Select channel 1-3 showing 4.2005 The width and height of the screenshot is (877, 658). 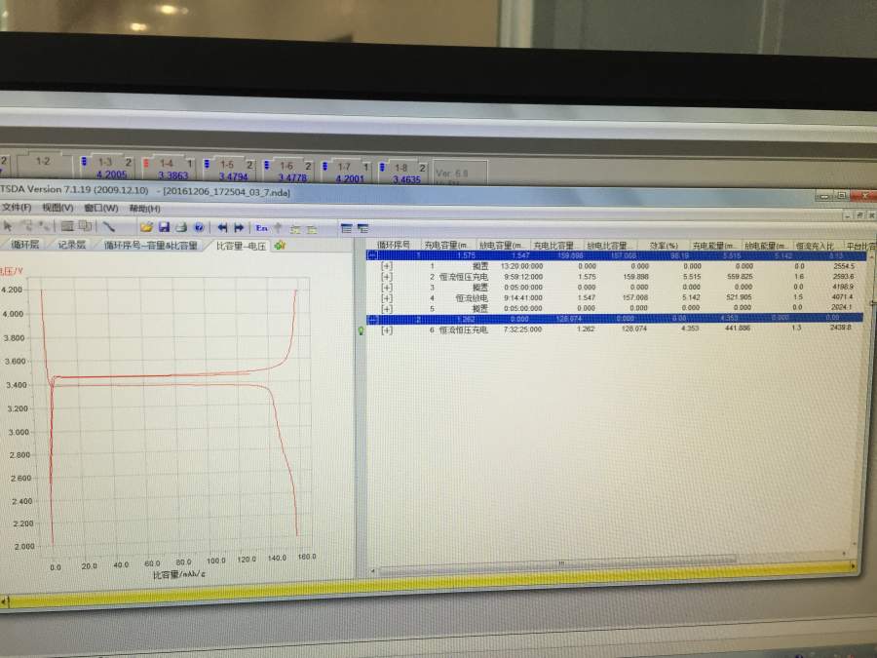click(x=107, y=168)
